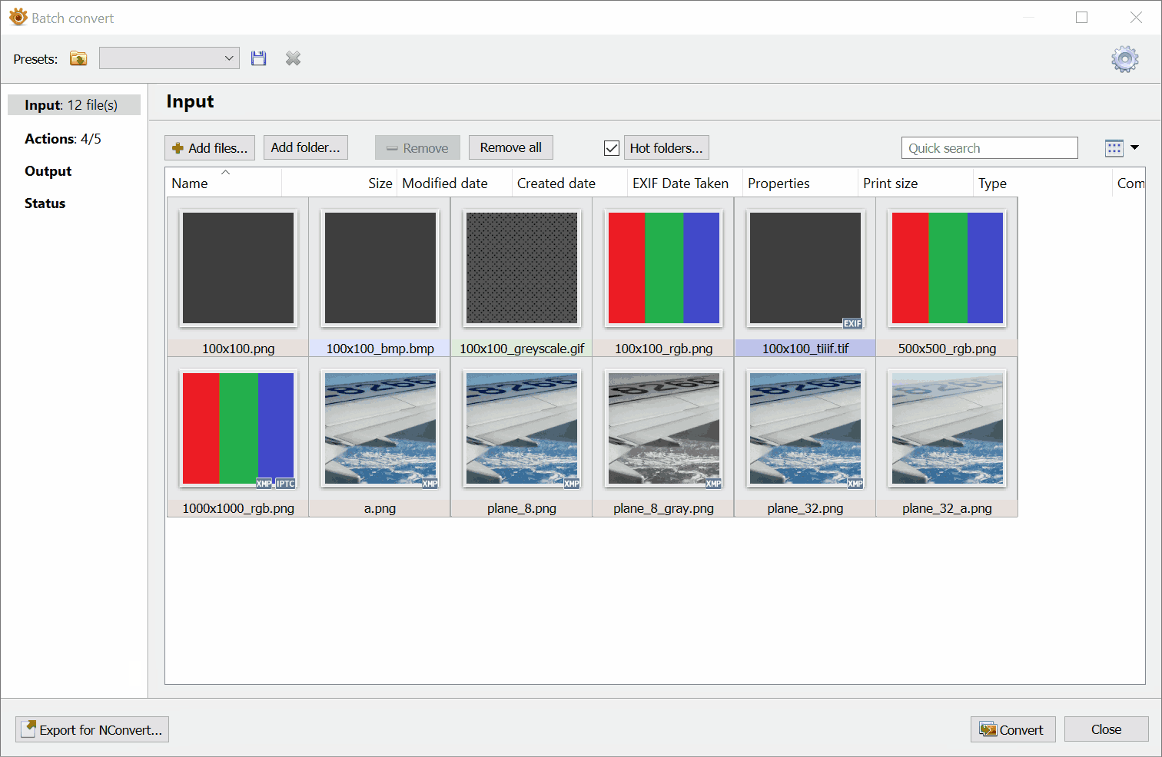Click the IPTC badge on 1000x1000_rgb.png
Viewport: 1162px width, 757px height.
click(285, 484)
